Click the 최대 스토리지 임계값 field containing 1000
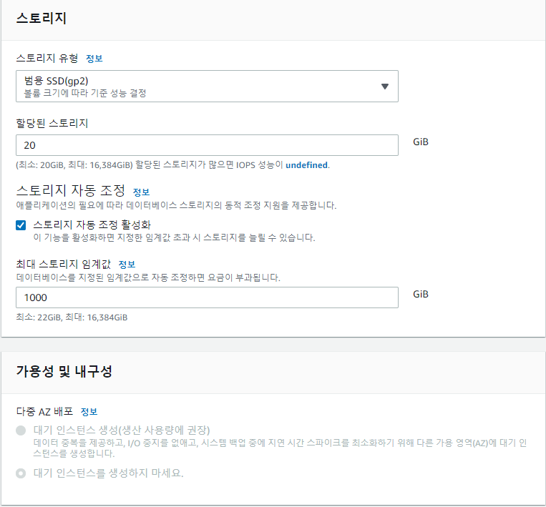Image resolution: width=546 pixels, height=507 pixels. (207, 297)
